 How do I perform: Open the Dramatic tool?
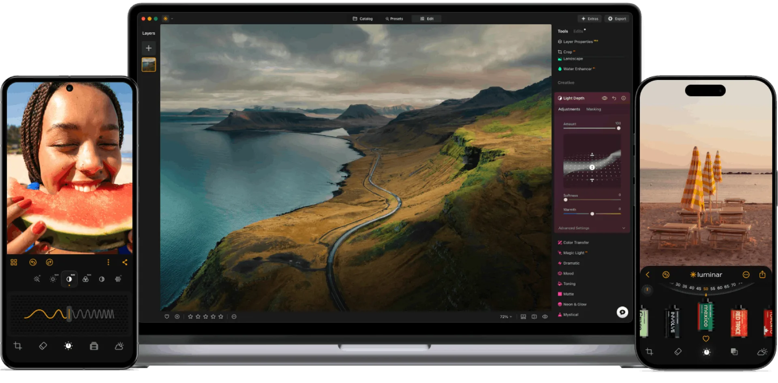click(569, 263)
